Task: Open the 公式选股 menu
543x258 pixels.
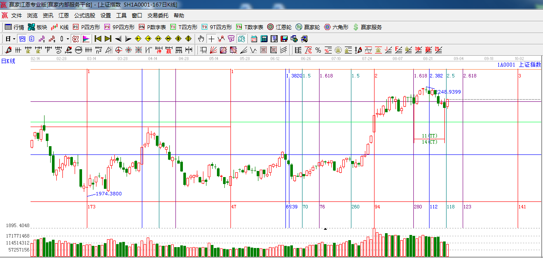Action: pyautogui.click(x=84, y=15)
